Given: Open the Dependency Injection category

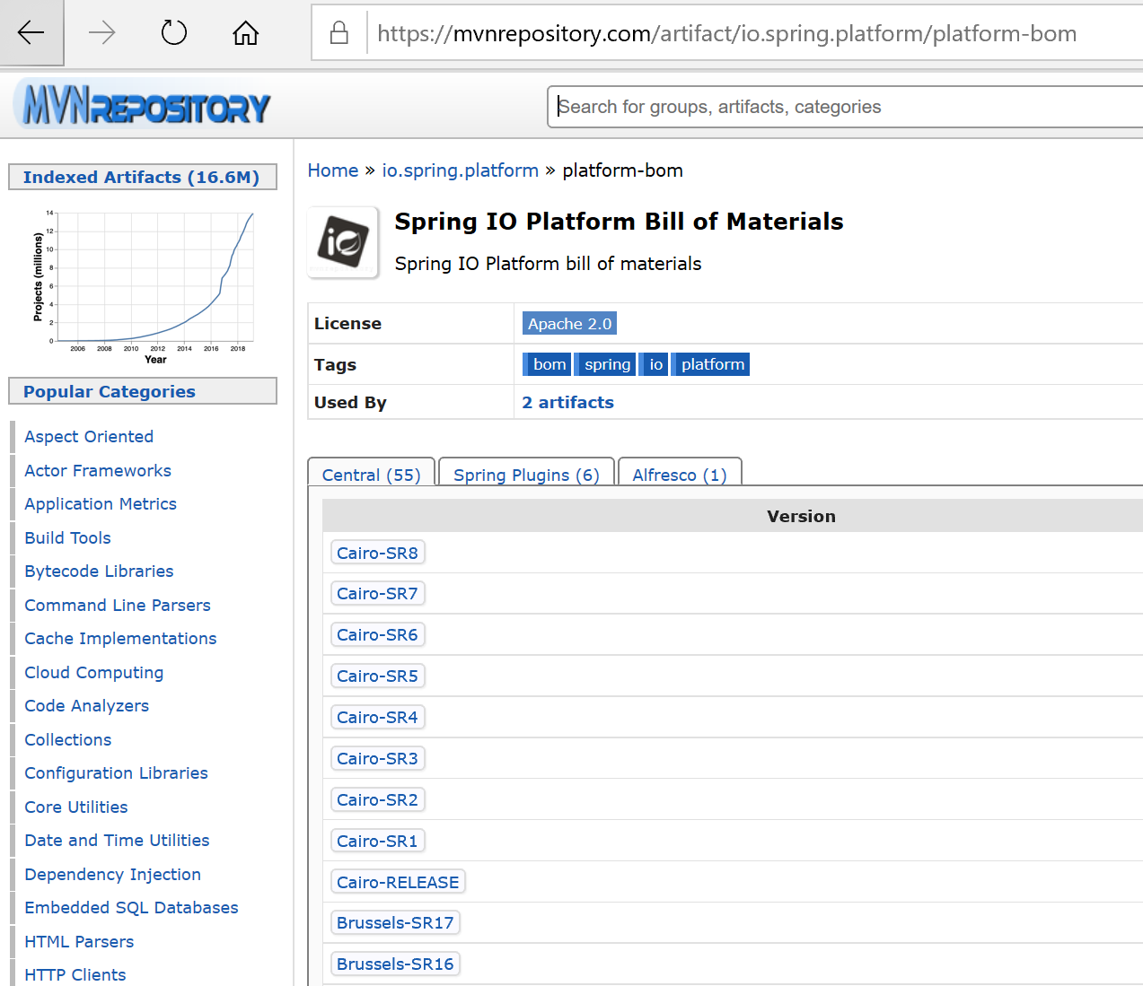Looking at the screenshot, I should coord(113,874).
